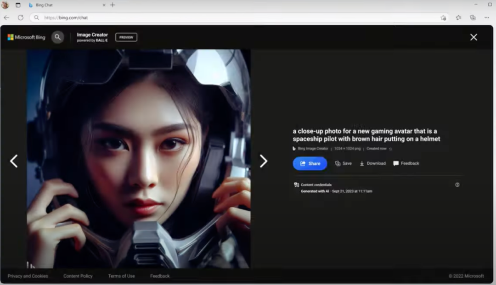
Task: Download the generated image
Action: point(372,163)
